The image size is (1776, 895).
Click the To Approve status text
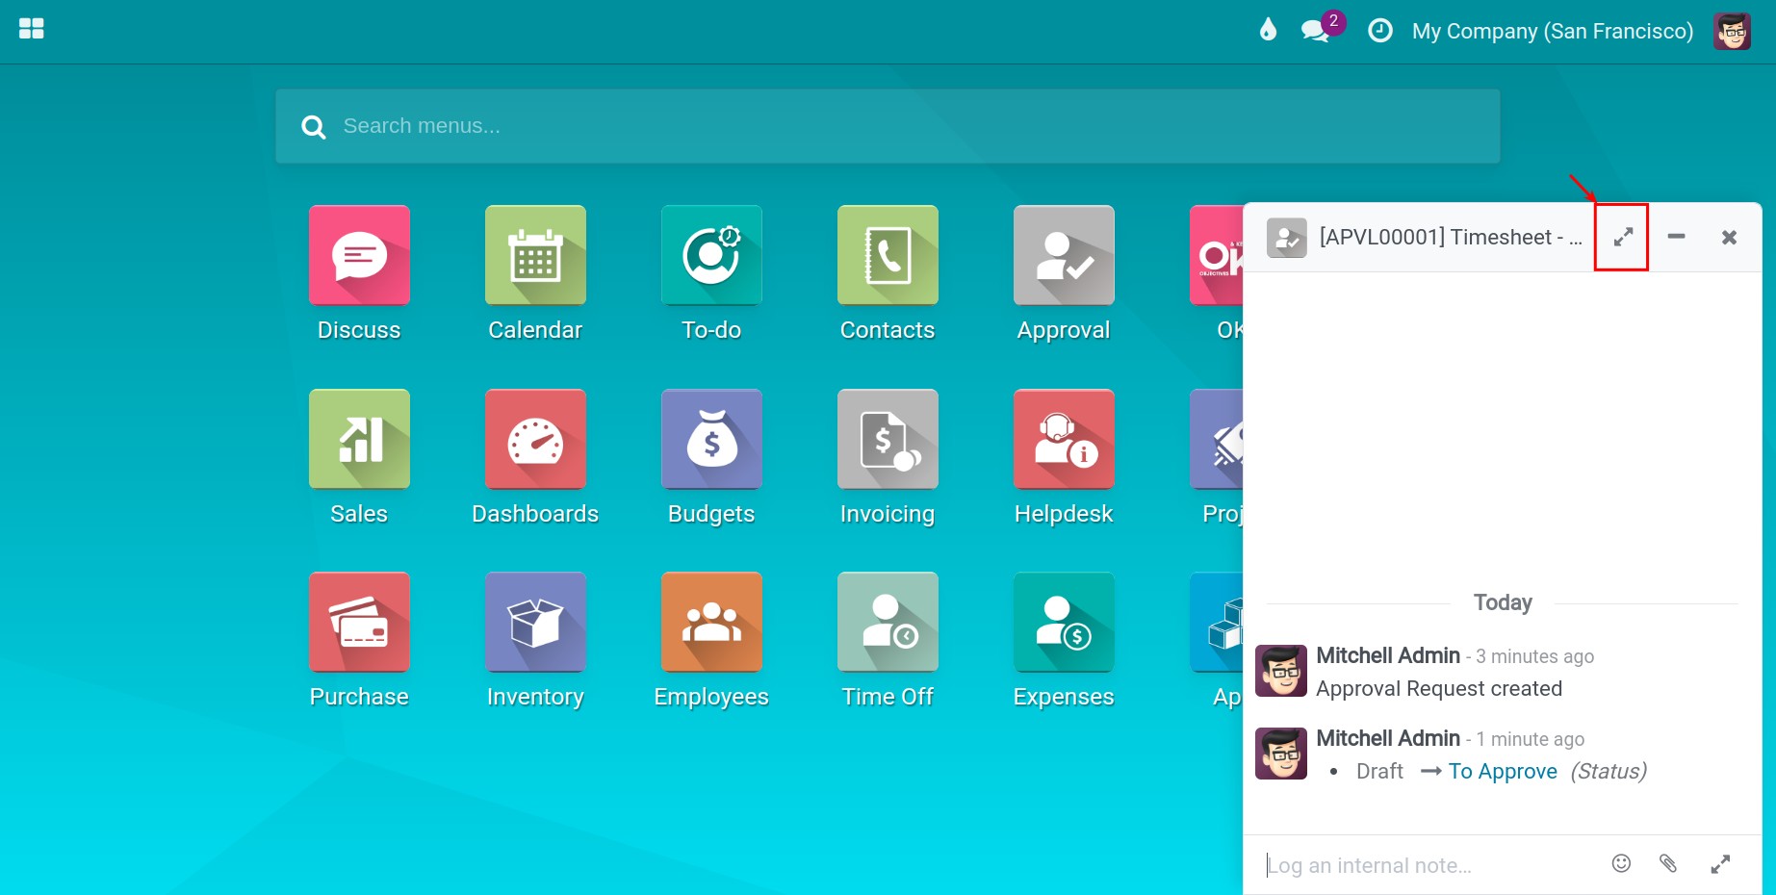click(1503, 771)
